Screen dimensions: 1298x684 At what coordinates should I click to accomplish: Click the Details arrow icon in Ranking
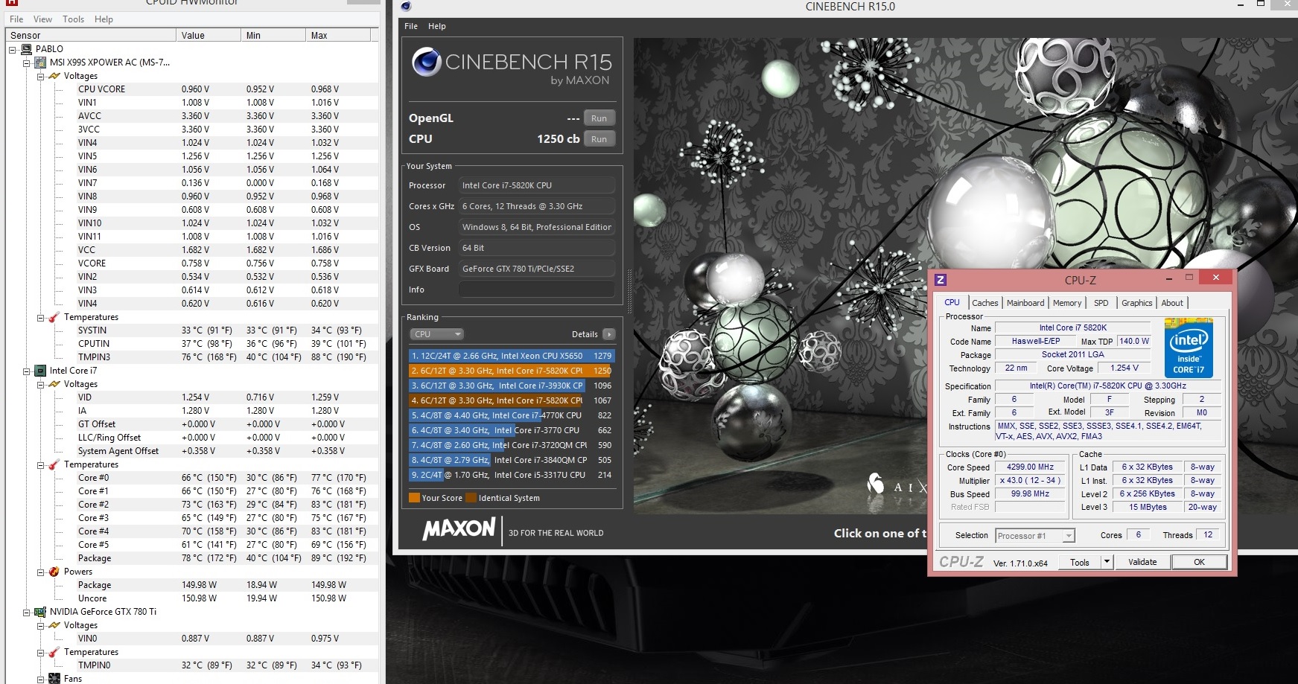[x=608, y=334]
